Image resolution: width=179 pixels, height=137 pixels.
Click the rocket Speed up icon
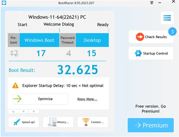17,122
